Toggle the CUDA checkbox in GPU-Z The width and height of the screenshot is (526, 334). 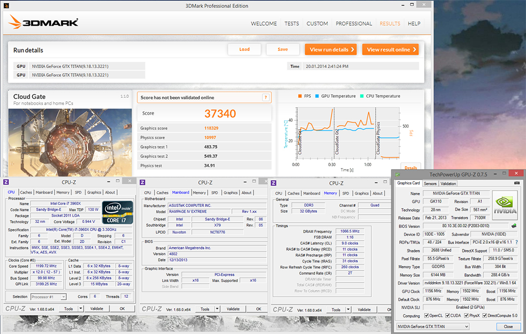[x=448, y=316]
